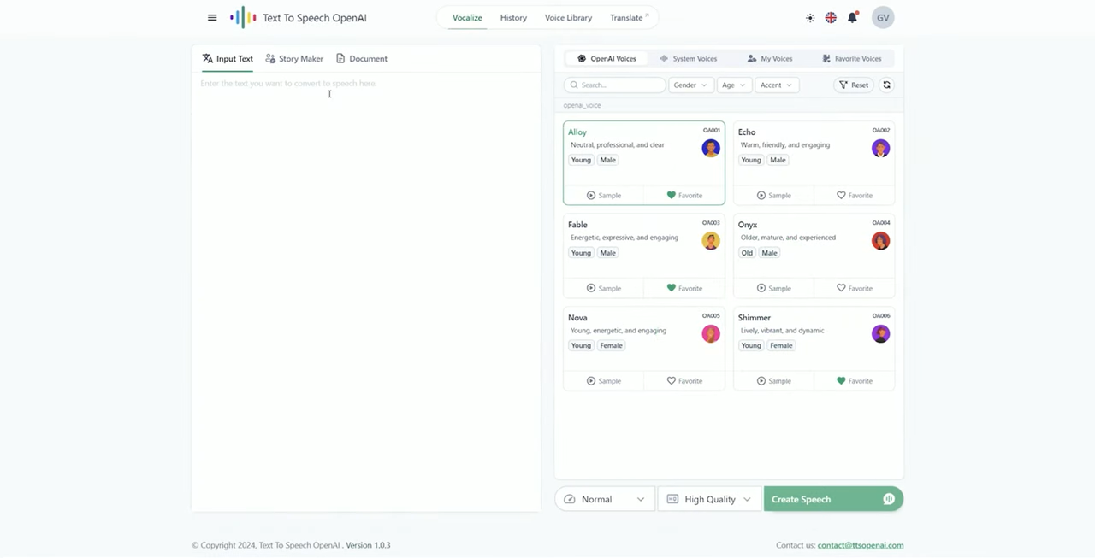Play the Sample for Alloy voice

click(x=604, y=195)
